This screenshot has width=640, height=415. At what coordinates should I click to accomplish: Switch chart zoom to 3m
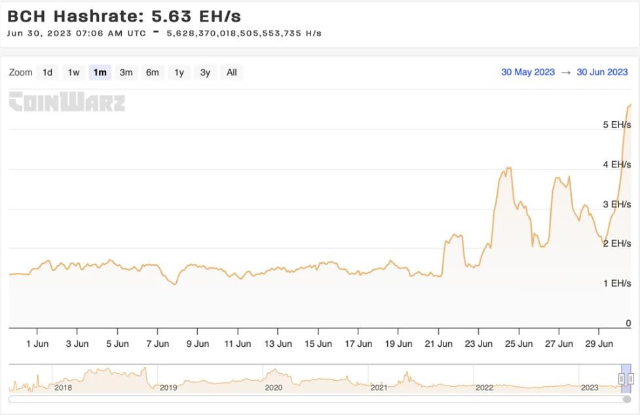click(126, 73)
